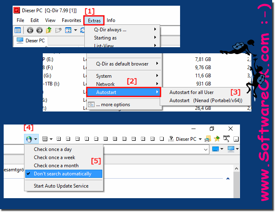Click the inet question-mark icon
Viewport: 275px width, 212px height.
[x=171, y=139]
